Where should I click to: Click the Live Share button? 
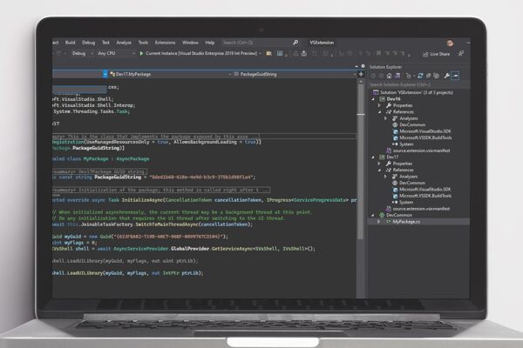(x=437, y=54)
